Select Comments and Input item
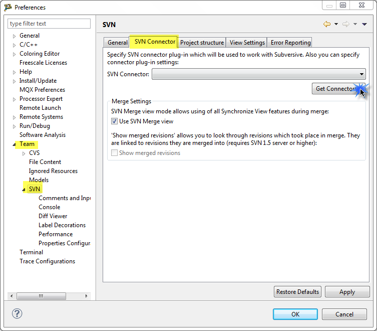Image resolution: width=377 pixels, height=331 pixels. tap(65, 198)
